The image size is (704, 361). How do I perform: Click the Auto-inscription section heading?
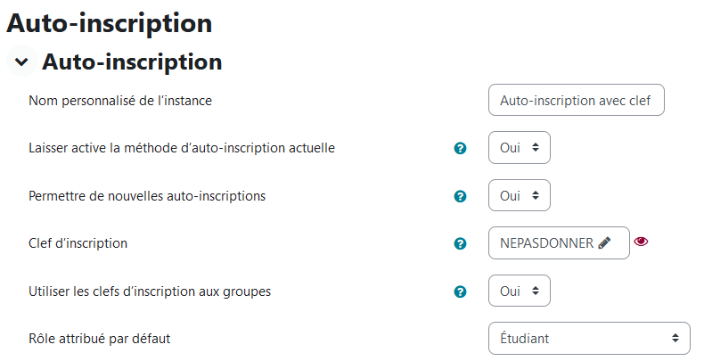pos(132,62)
